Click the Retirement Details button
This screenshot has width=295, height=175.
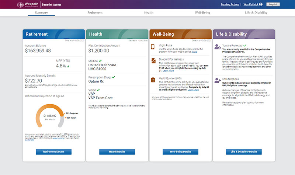[x=53, y=152]
